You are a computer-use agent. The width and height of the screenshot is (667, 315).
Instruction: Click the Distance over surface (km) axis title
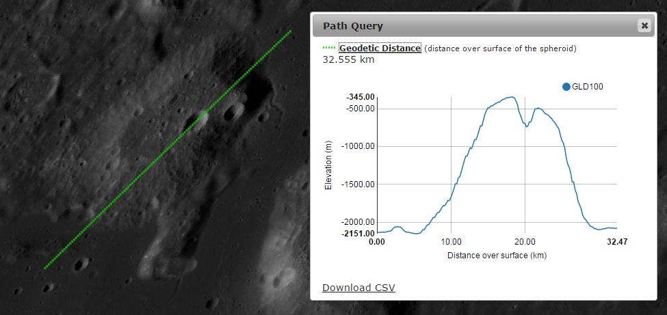click(x=497, y=256)
